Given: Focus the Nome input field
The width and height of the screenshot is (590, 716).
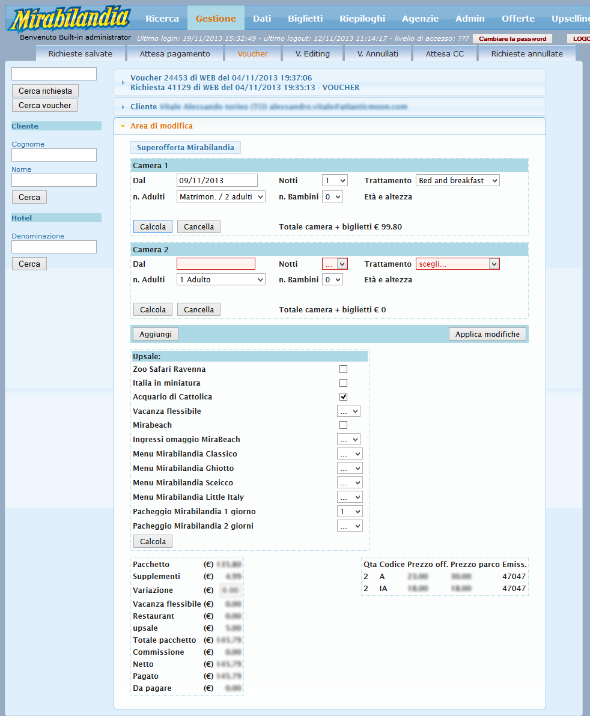Looking at the screenshot, I should (54, 180).
